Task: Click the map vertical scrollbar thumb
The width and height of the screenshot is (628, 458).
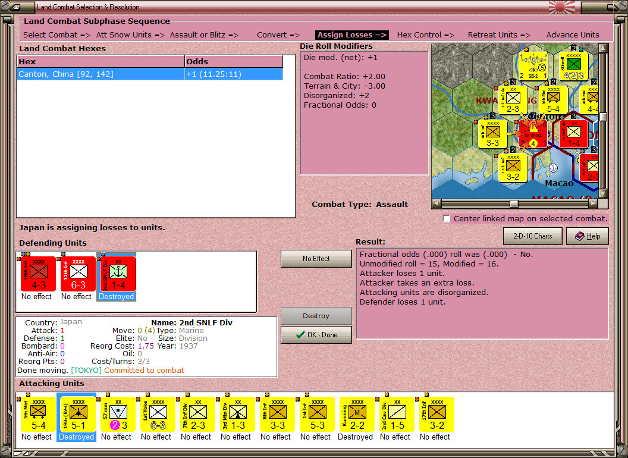Action: tap(603, 117)
